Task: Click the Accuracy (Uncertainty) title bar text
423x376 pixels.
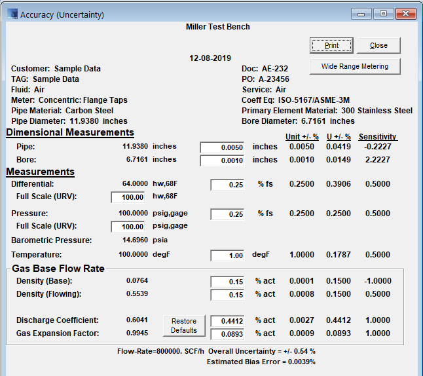Action: (62, 14)
